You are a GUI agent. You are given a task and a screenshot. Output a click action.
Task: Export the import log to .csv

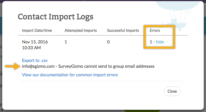point(35,60)
